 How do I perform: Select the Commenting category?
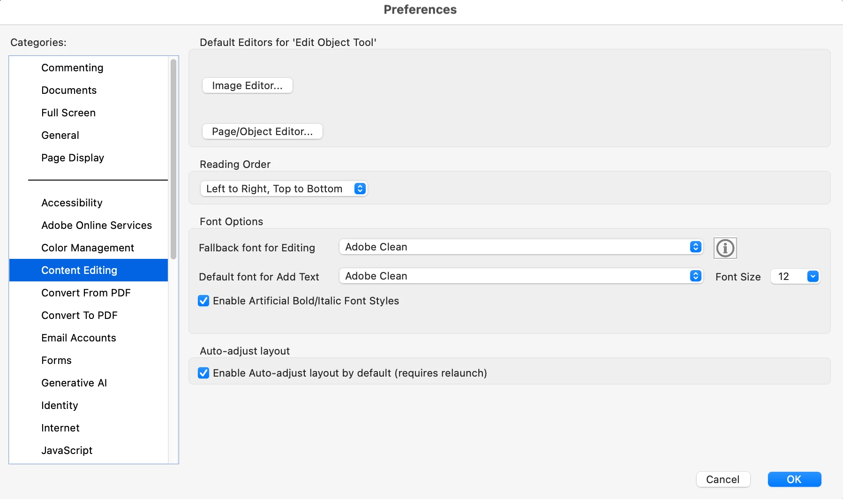coord(72,68)
